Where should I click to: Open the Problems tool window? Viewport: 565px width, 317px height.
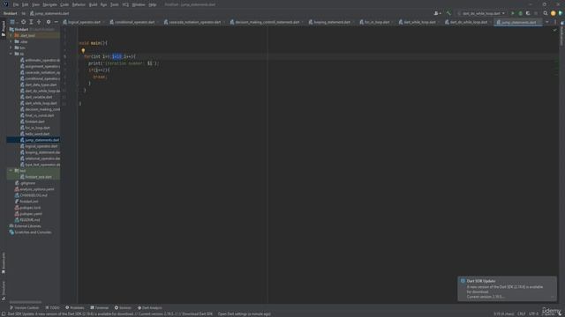(x=74, y=307)
